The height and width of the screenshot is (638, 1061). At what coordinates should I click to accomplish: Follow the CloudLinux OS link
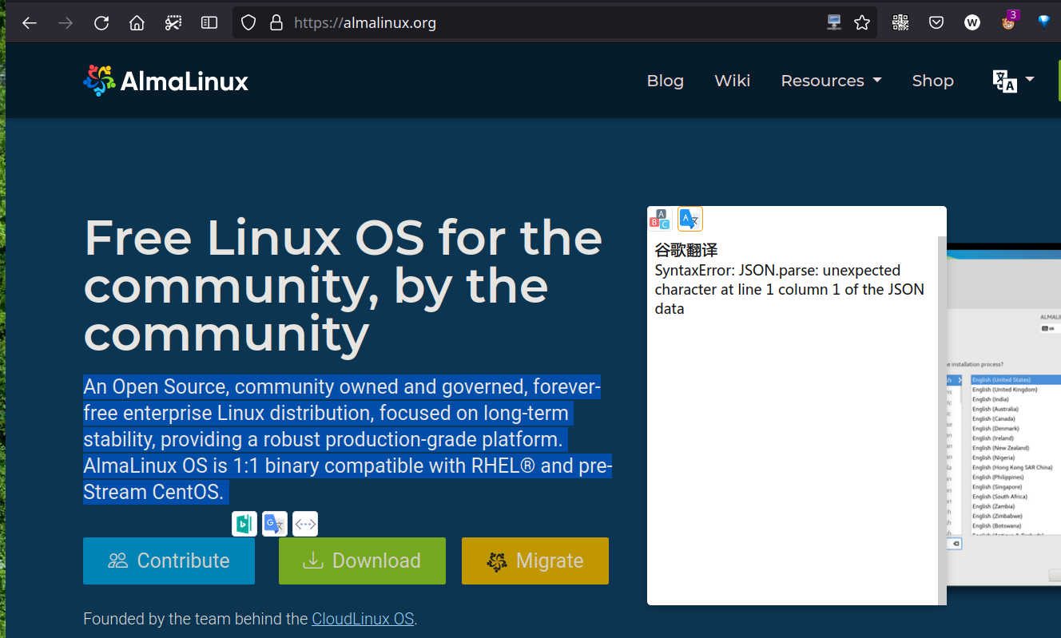pos(363,619)
